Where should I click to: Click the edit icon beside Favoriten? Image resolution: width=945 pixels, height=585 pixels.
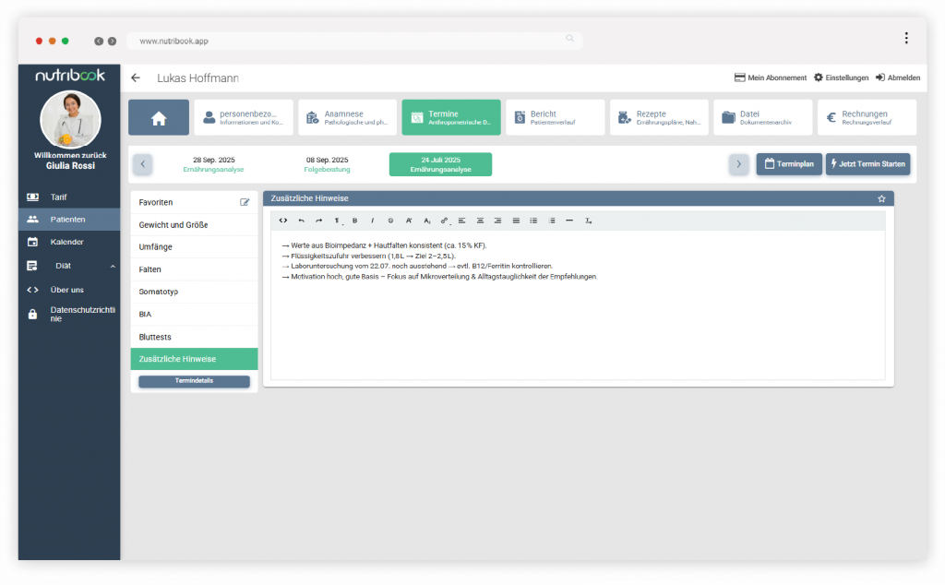pyautogui.click(x=245, y=202)
